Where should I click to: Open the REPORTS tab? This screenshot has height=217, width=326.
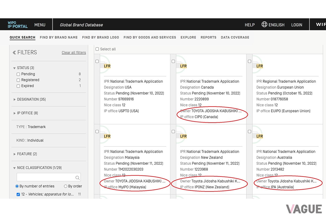(x=208, y=37)
